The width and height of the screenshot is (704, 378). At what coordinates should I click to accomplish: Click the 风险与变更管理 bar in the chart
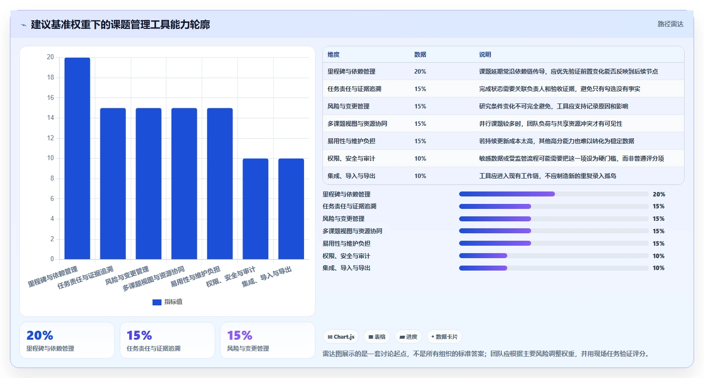tap(149, 184)
